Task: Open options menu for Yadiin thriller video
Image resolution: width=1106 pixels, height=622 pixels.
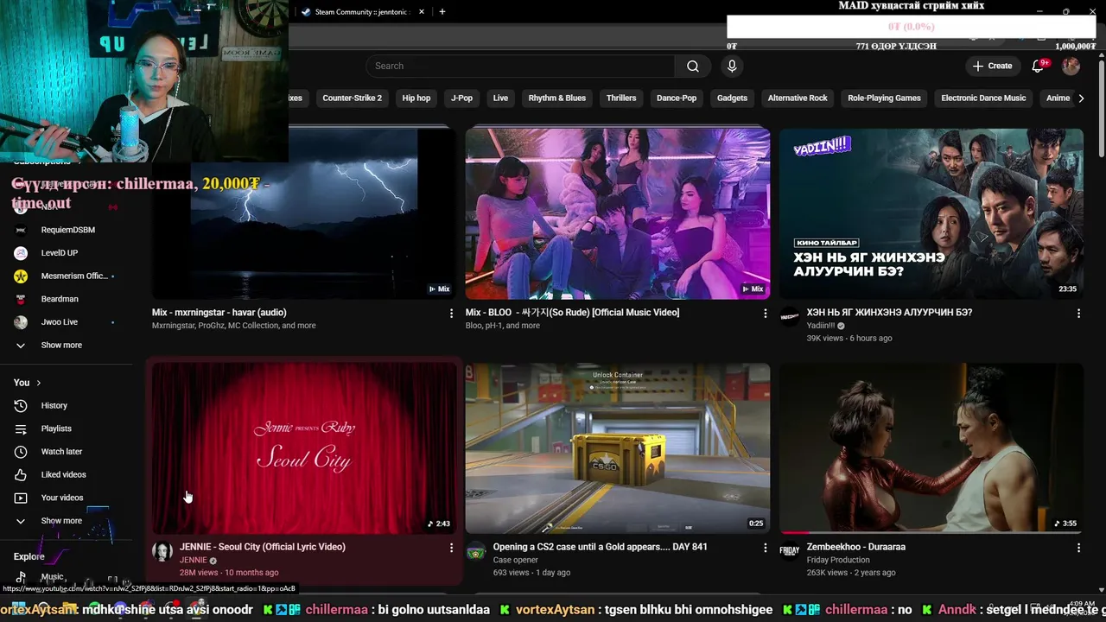Action: click(x=1078, y=314)
